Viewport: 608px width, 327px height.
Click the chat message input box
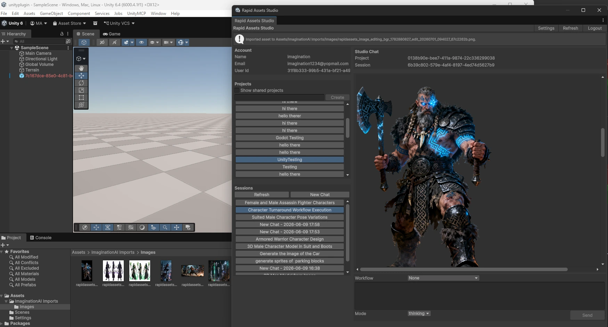click(x=479, y=296)
